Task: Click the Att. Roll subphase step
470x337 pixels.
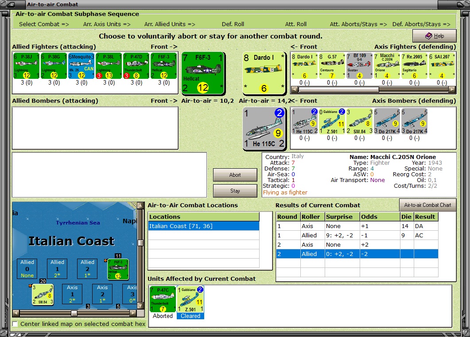Action: [x=296, y=24]
